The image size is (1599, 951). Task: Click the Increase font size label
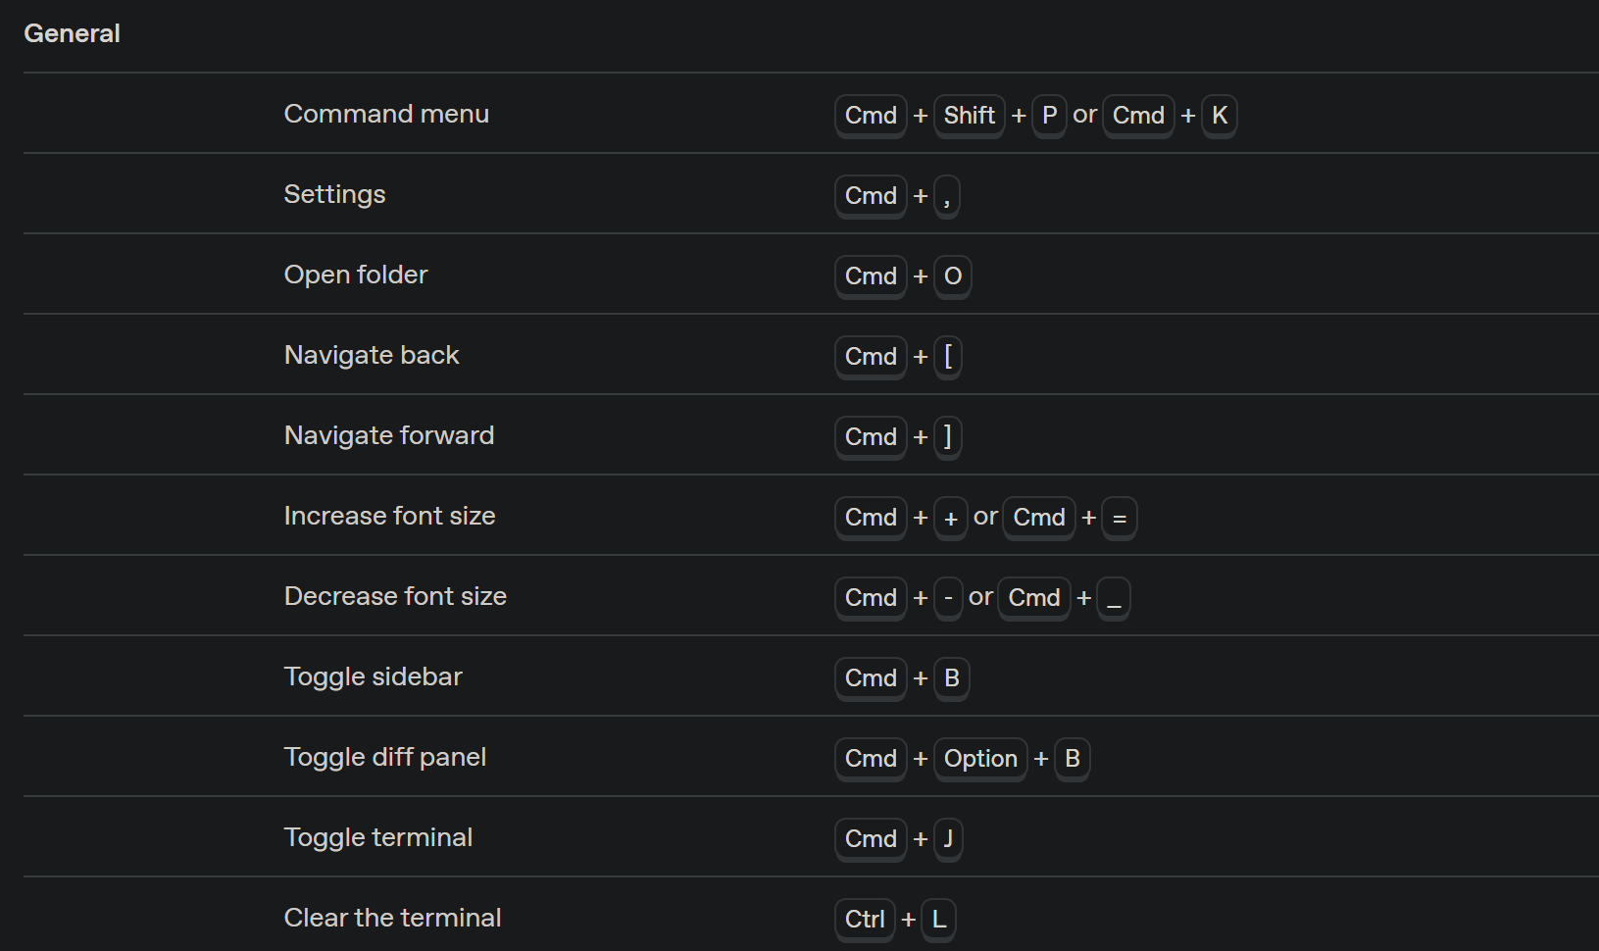click(x=390, y=516)
